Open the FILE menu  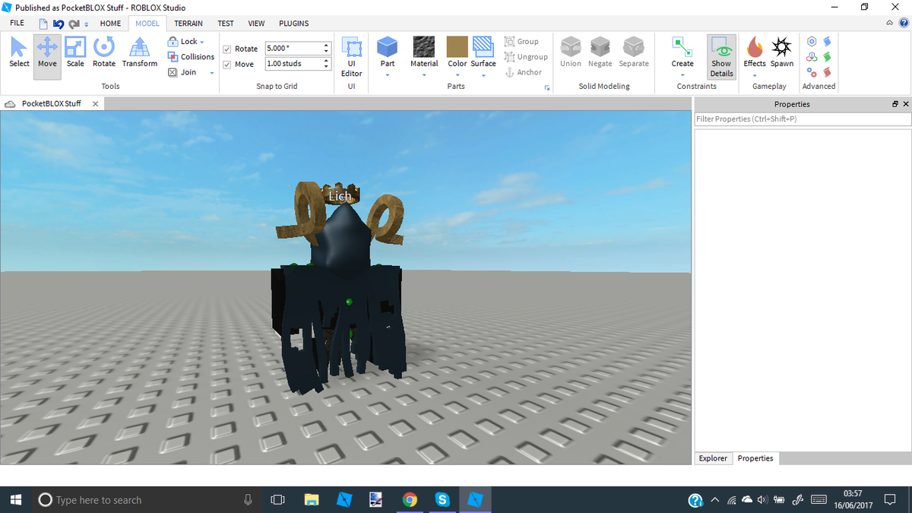[x=17, y=24]
